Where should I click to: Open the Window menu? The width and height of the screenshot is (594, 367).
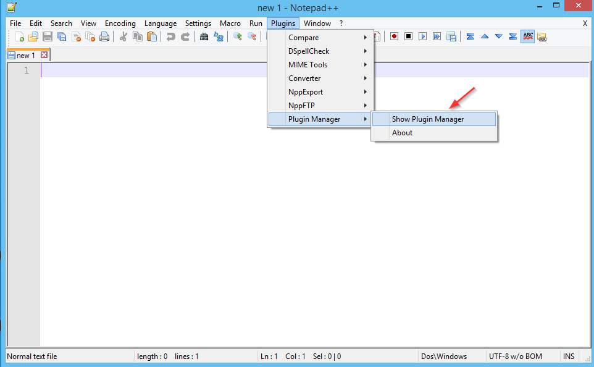click(317, 23)
